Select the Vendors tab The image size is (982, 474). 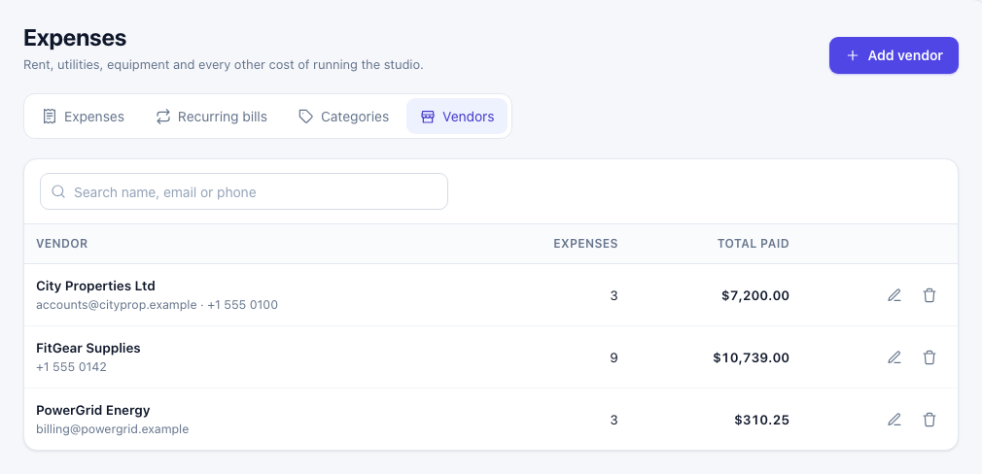click(457, 117)
